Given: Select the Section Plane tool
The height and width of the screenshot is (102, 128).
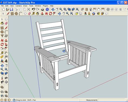Looking at the screenshot, I should 6,82.
